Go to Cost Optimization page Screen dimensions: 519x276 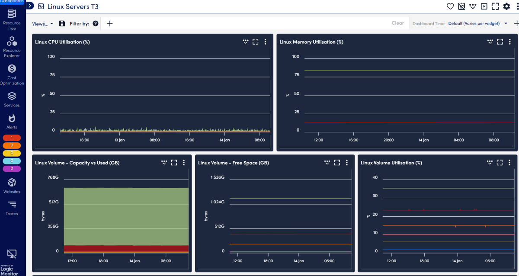pyautogui.click(x=12, y=74)
